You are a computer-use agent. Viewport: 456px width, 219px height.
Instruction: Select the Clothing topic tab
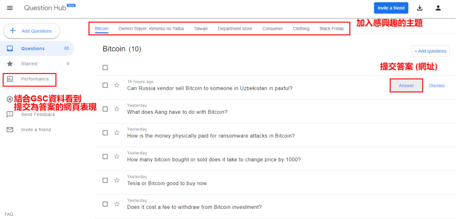(x=301, y=29)
